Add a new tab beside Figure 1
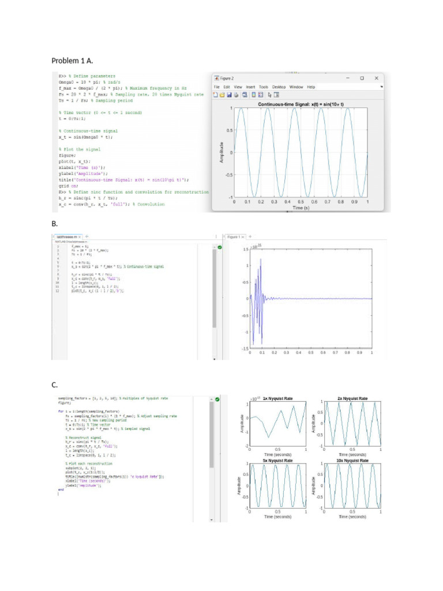This screenshot has width=443, height=591. click(250, 236)
